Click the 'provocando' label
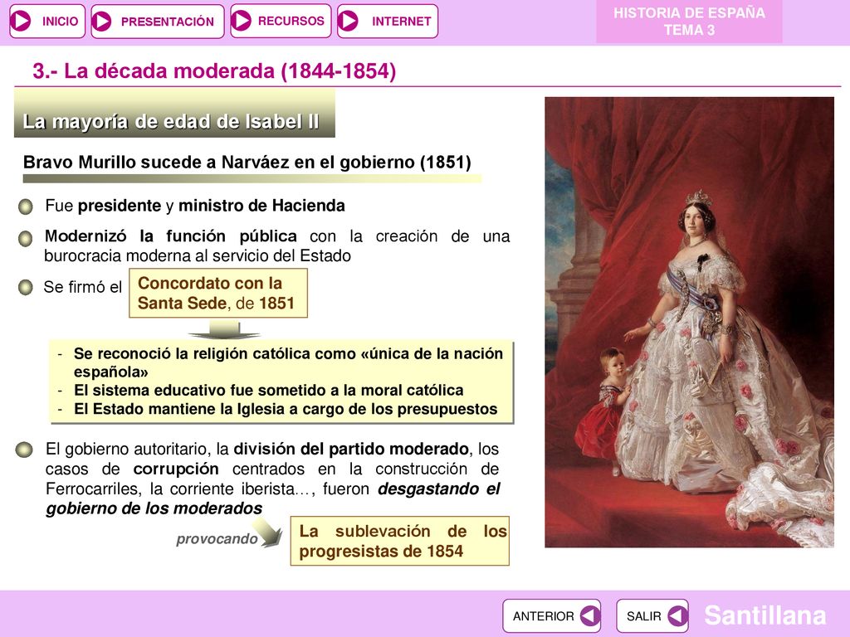Screen dimensions: 850x637 pyautogui.click(x=217, y=539)
